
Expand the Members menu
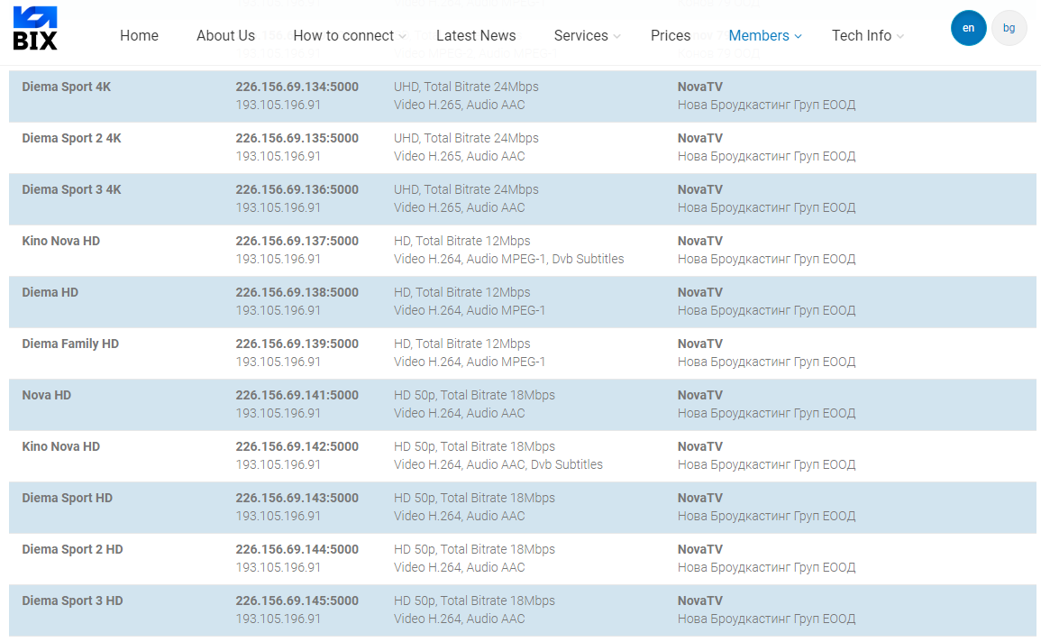765,36
